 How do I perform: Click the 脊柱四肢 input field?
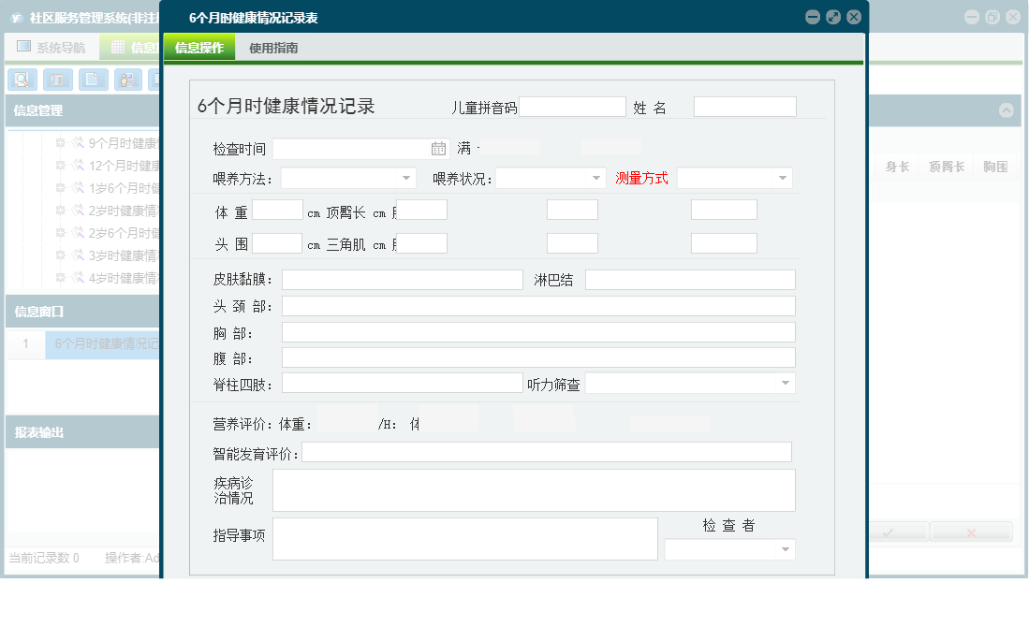pos(403,383)
